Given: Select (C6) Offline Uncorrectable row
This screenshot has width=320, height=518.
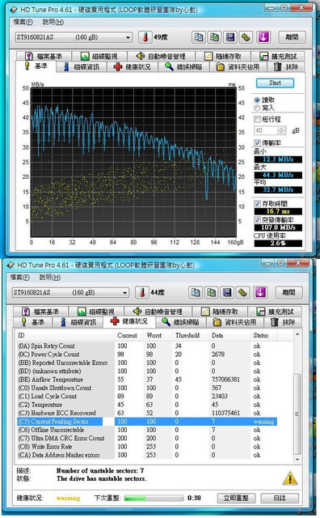Looking at the screenshot, I should [147, 430].
